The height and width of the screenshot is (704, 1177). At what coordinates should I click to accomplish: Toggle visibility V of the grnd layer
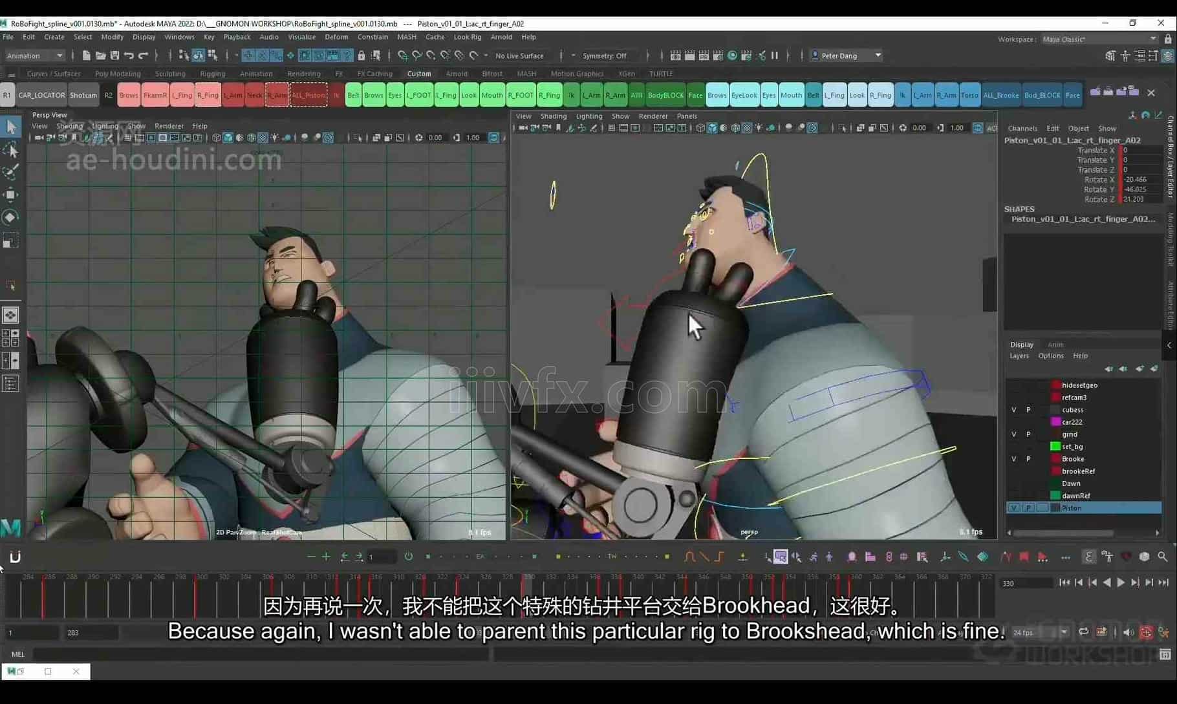pyautogui.click(x=1013, y=434)
